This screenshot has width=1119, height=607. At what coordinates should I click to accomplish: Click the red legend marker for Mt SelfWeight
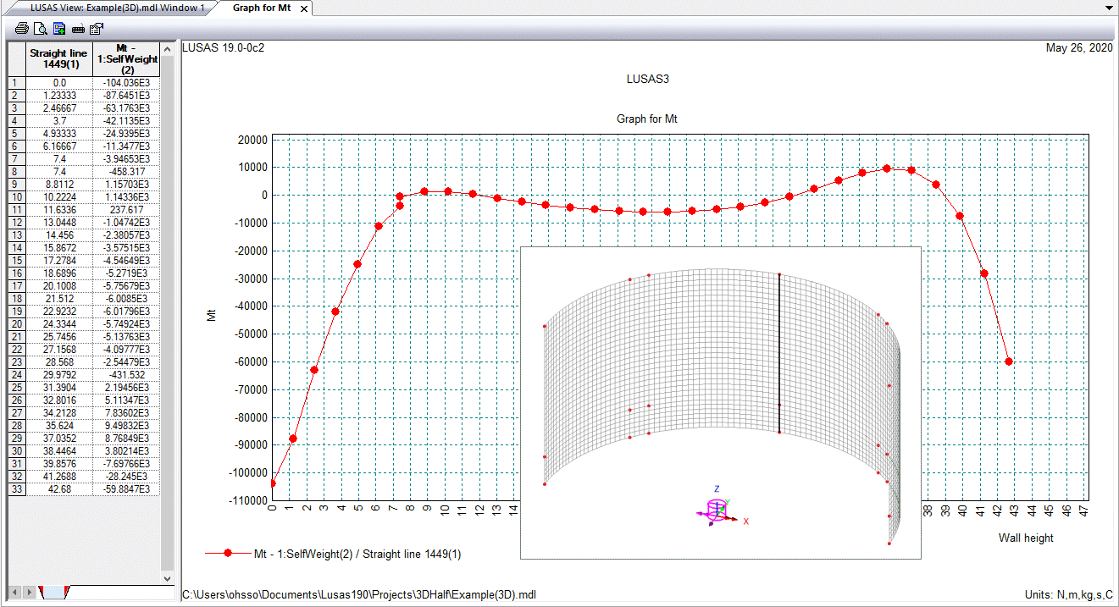click(x=228, y=554)
